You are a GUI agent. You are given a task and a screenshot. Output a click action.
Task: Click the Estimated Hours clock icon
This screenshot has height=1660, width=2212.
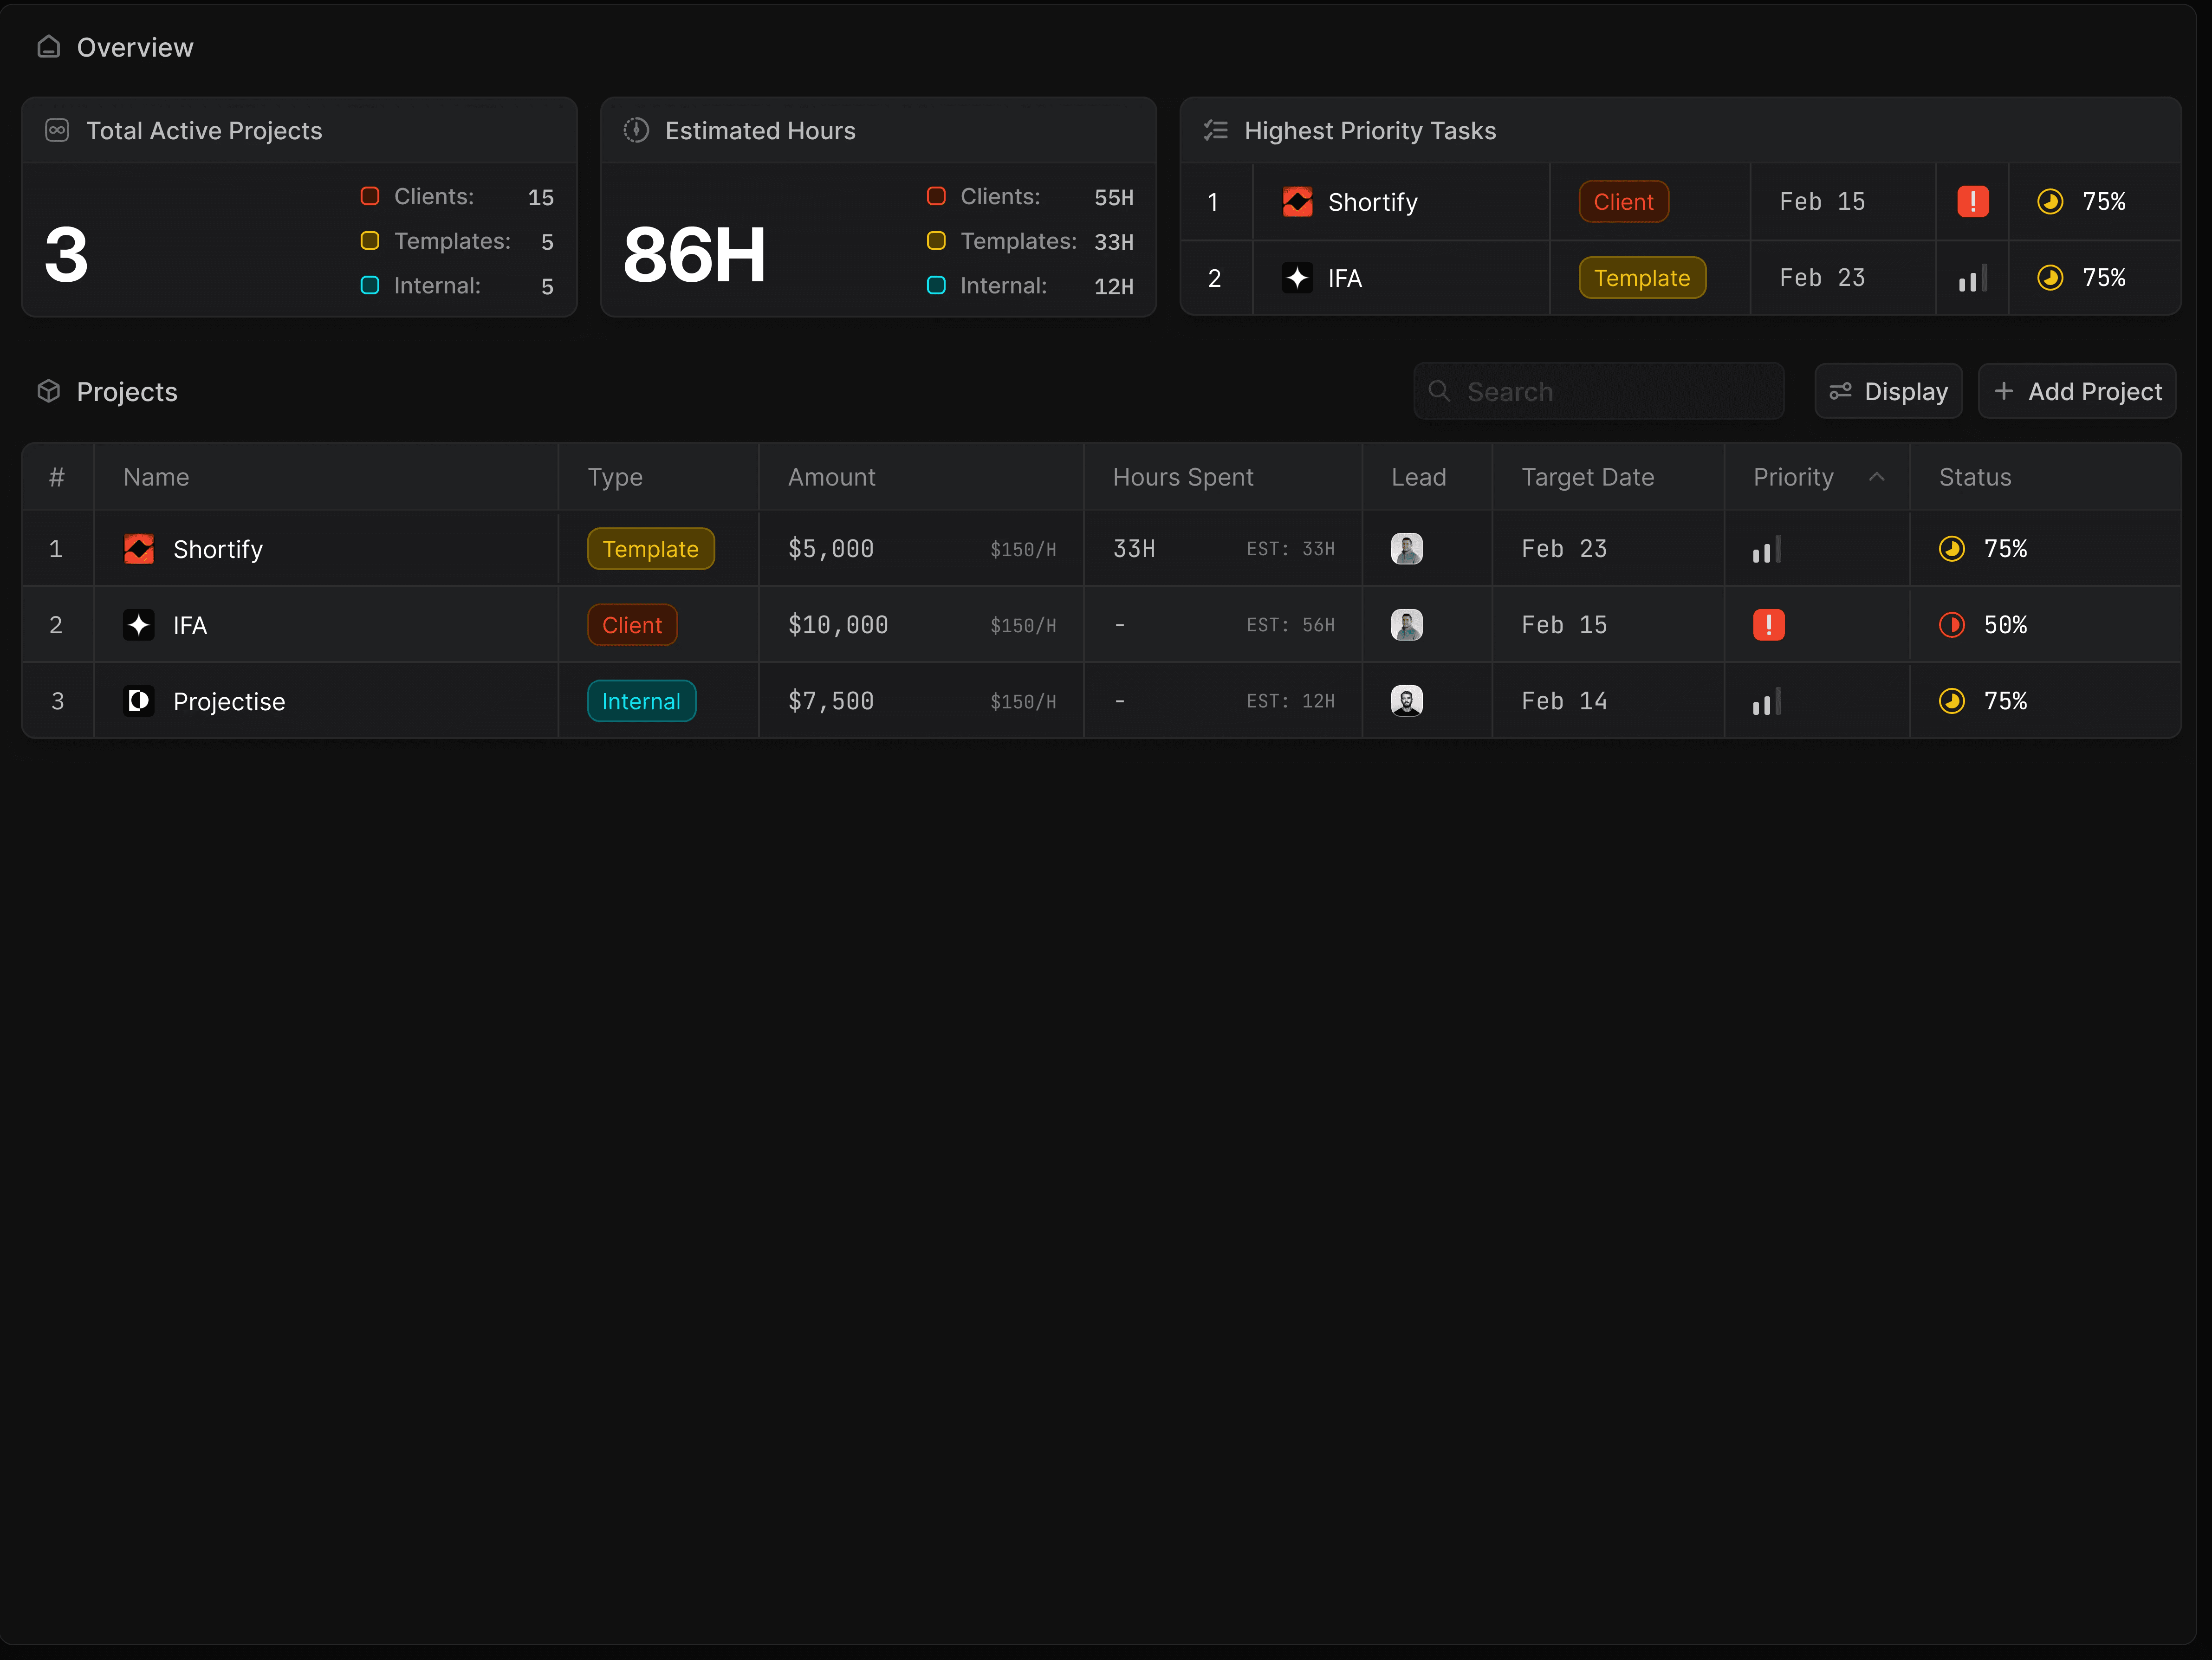[636, 130]
